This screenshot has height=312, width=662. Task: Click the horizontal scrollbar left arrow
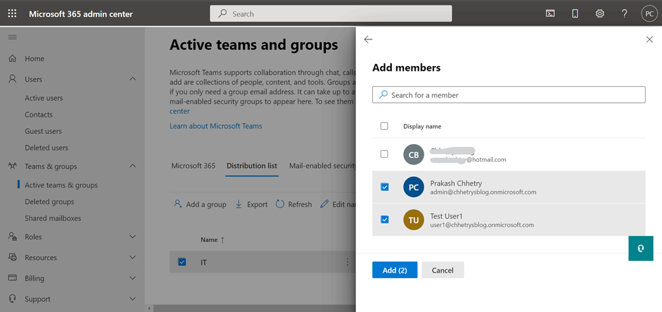point(149,308)
